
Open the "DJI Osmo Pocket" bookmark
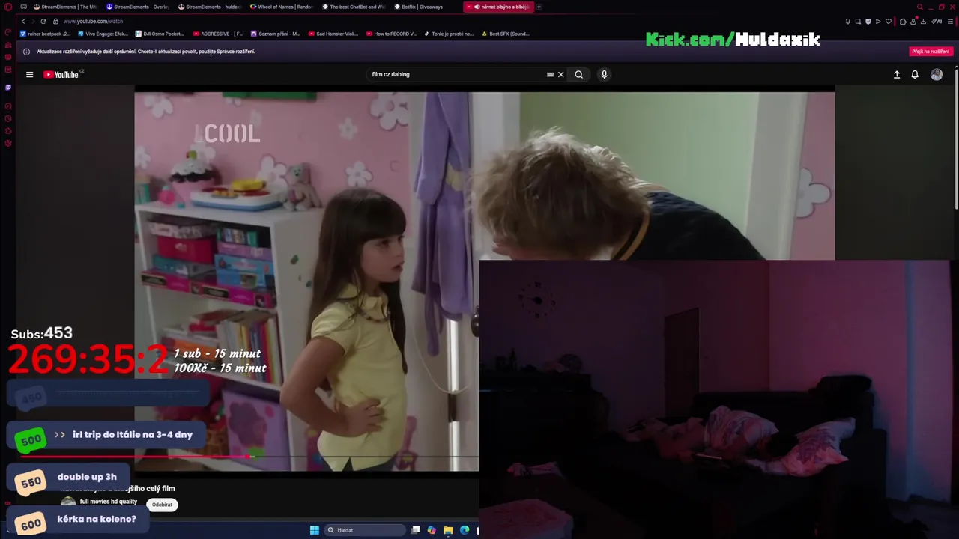click(160, 34)
